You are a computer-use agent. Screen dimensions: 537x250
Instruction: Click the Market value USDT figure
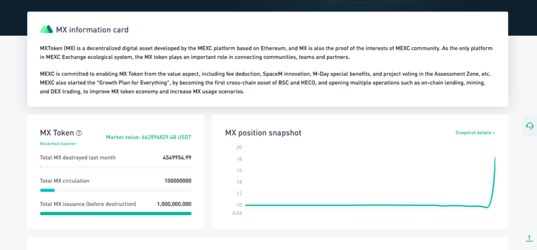(148, 137)
